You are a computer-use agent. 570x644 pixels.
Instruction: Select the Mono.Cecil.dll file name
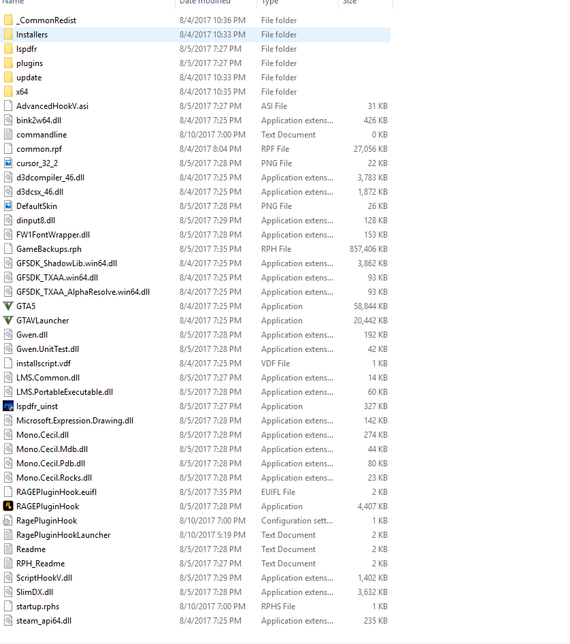pyautogui.click(x=42, y=434)
